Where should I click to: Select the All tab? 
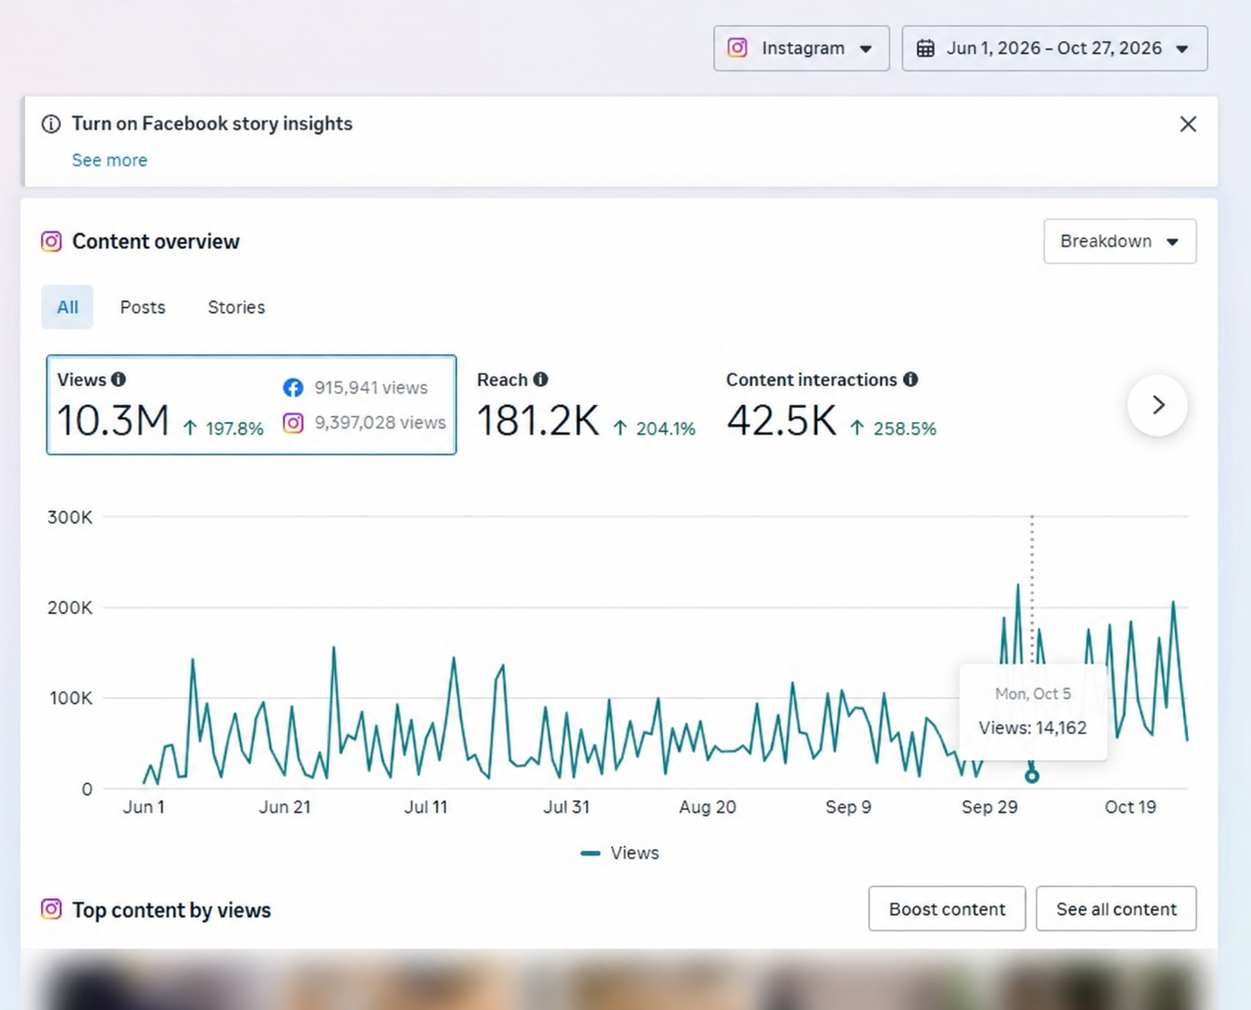[x=67, y=307]
